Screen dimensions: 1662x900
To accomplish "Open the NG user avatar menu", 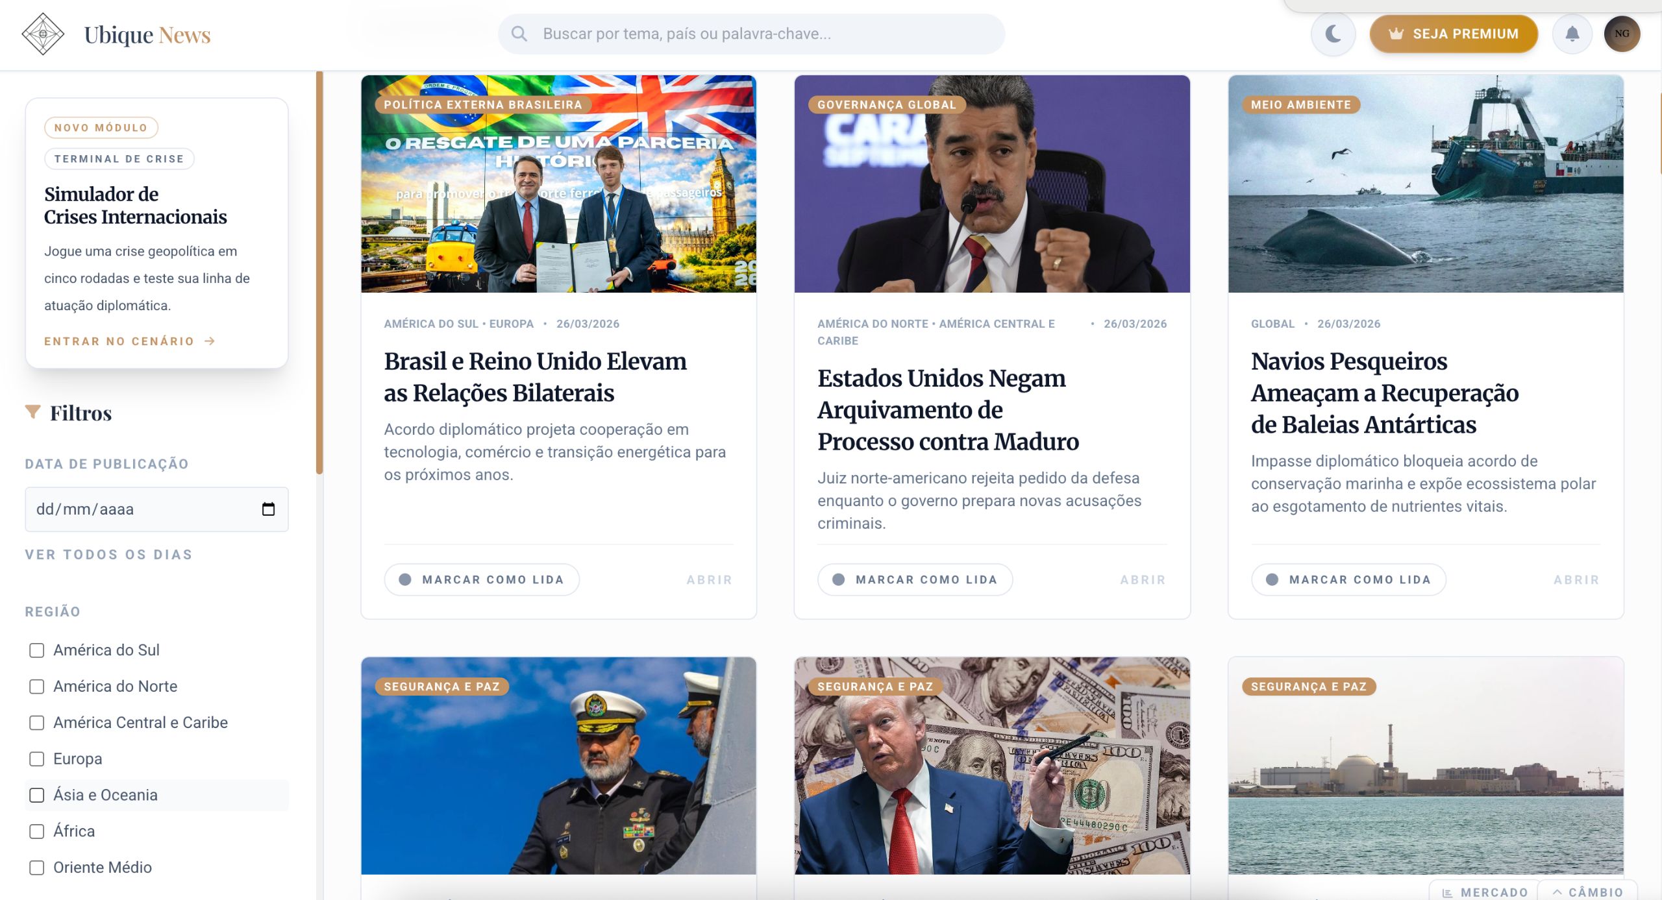I will point(1622,34).
